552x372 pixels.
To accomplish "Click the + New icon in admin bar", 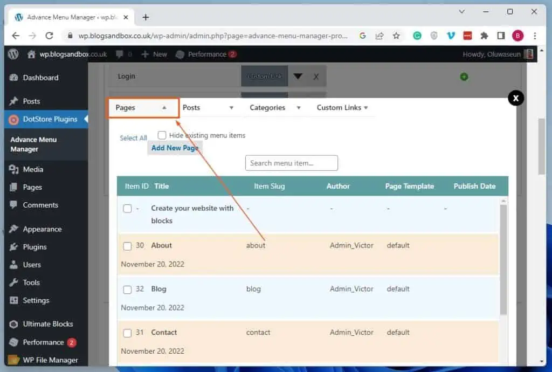I will coord(153,54).
